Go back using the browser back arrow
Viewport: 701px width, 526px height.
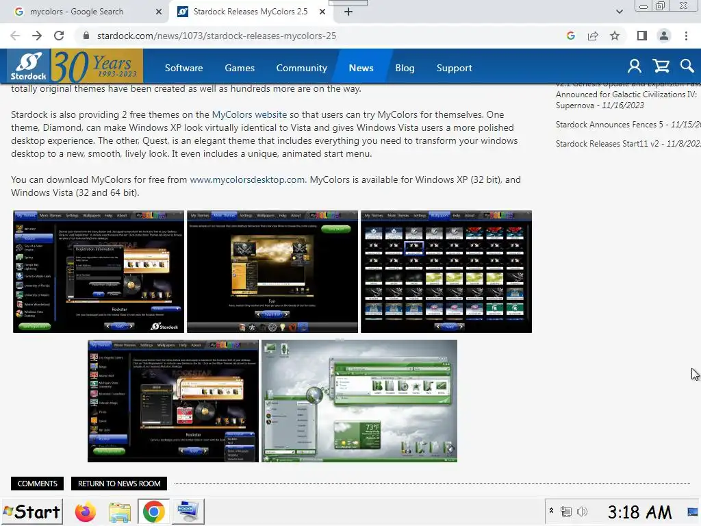15,36
